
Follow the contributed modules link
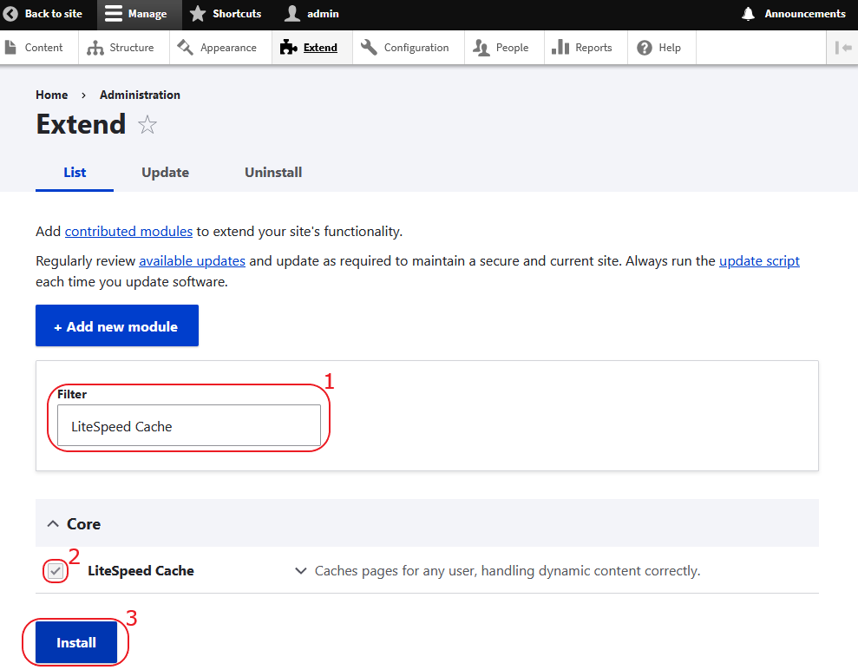tap(128, 232)
